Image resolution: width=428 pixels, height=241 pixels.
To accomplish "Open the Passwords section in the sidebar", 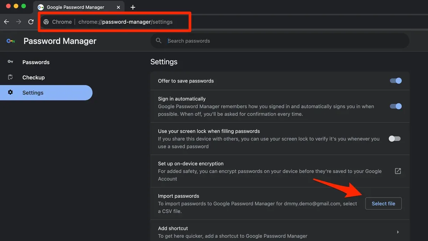I will 46,62.
